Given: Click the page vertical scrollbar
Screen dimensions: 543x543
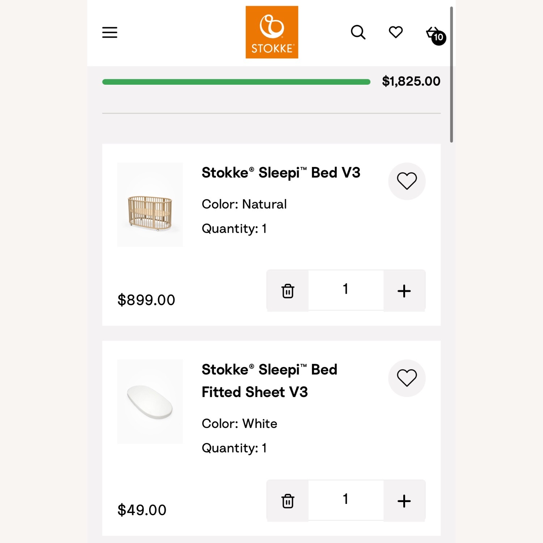Looking at the screenshot, I should coord(451,75).
